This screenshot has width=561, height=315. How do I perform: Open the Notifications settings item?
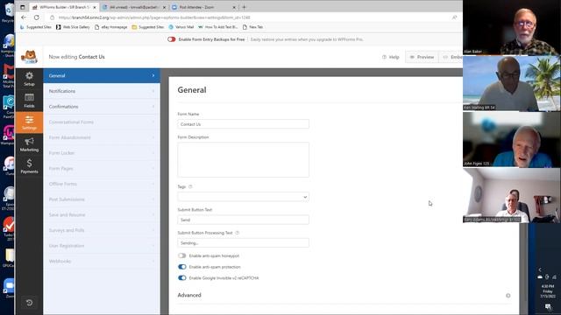pos(102,91)
